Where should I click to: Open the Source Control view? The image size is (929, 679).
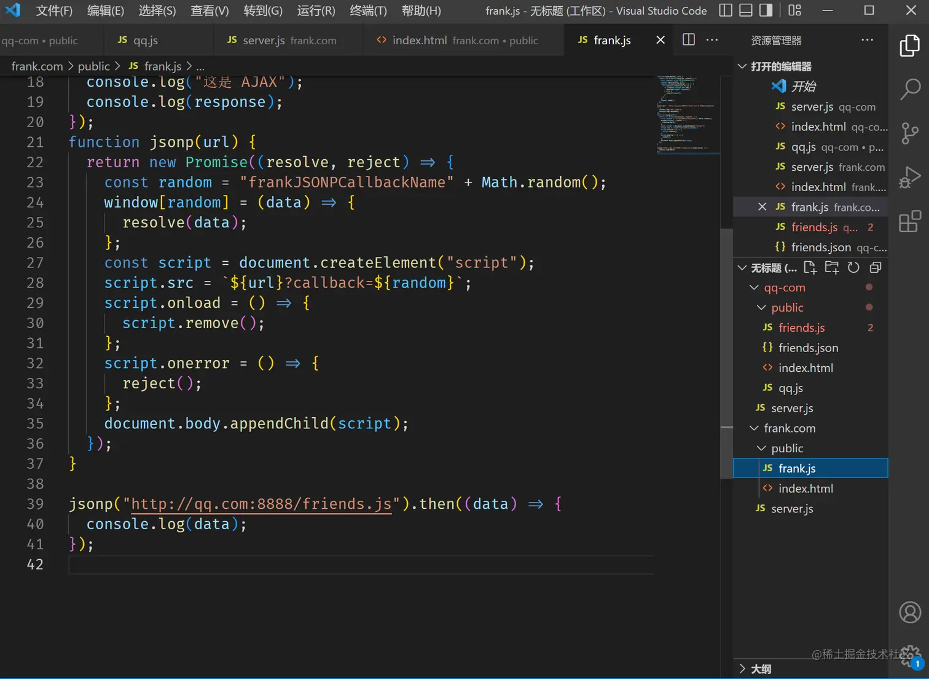[x=909, y=133]
